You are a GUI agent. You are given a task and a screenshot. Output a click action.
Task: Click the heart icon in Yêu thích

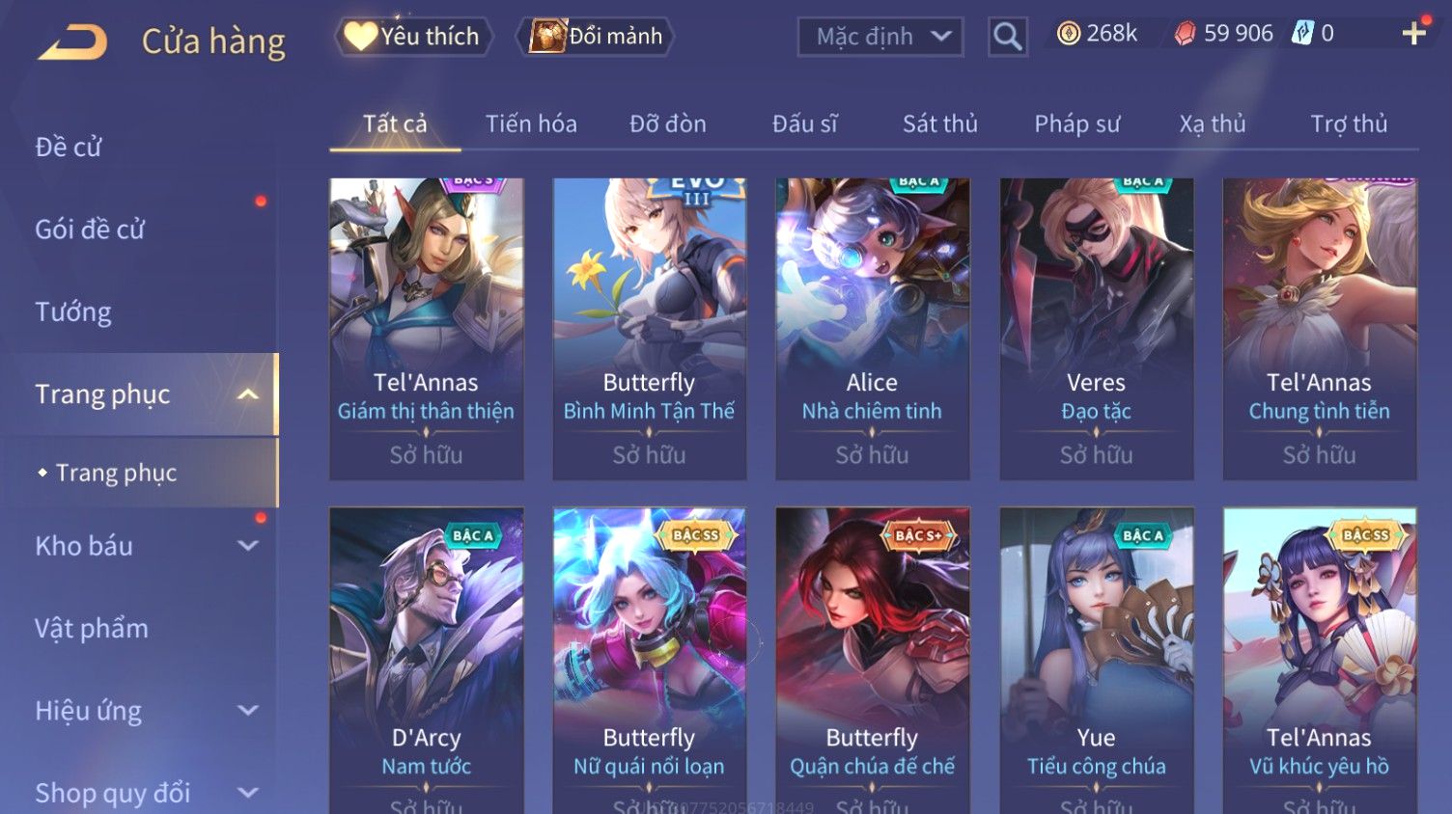coord(361,36)
